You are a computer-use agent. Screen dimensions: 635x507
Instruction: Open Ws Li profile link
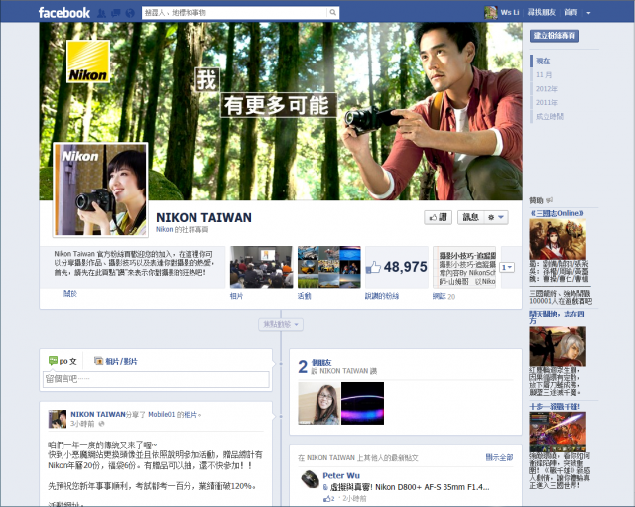(x=509, y=13)
